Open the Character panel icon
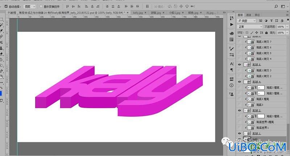 pyautogui.click(x=232, y=64)
